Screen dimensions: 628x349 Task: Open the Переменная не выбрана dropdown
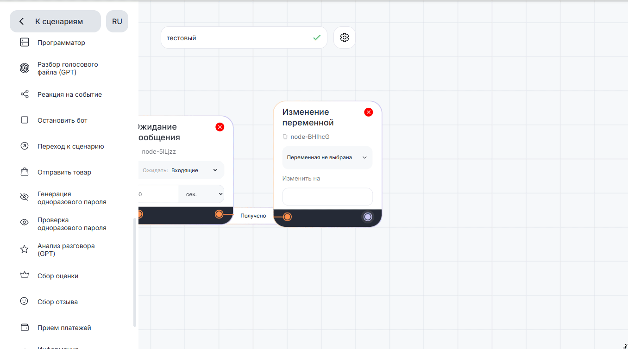(327, 157)
